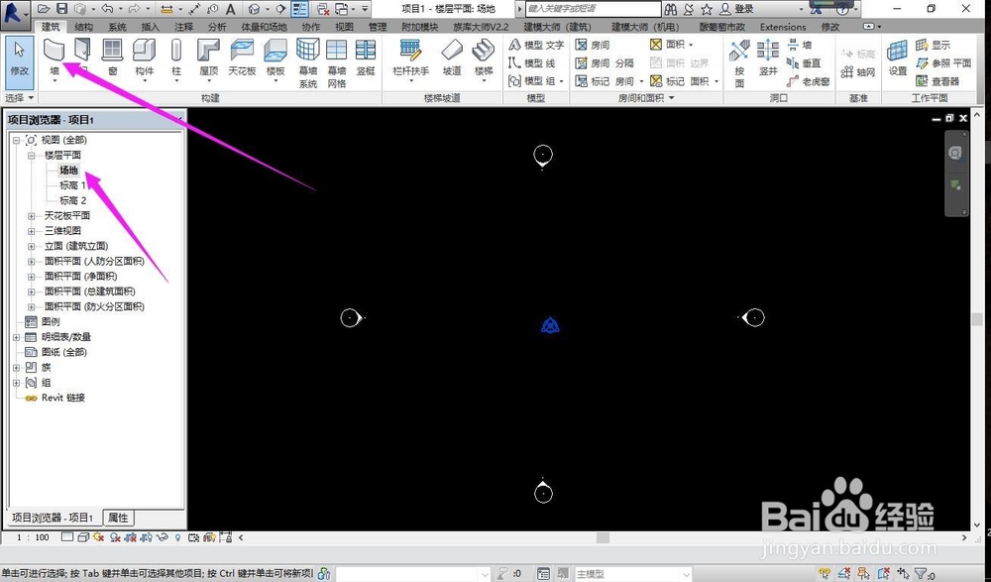The width and height of the screenshot is (991, 582).
Task: Open the 选择 panel dropdown
Action: [x=20, y=98]
